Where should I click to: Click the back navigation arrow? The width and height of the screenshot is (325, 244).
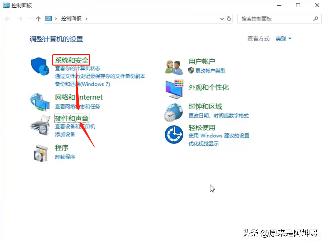8,19
